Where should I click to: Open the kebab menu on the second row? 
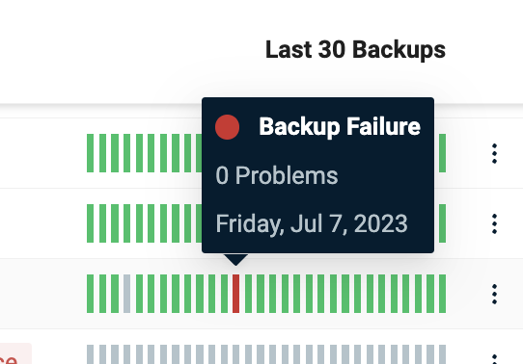point(494,224)
